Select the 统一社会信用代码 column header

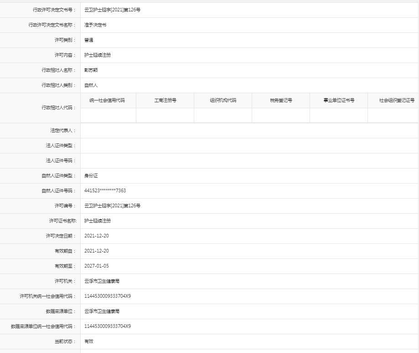point(108,100)
